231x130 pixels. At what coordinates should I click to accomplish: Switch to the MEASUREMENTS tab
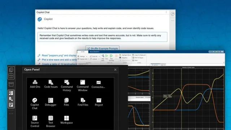(x=95, y=52)
